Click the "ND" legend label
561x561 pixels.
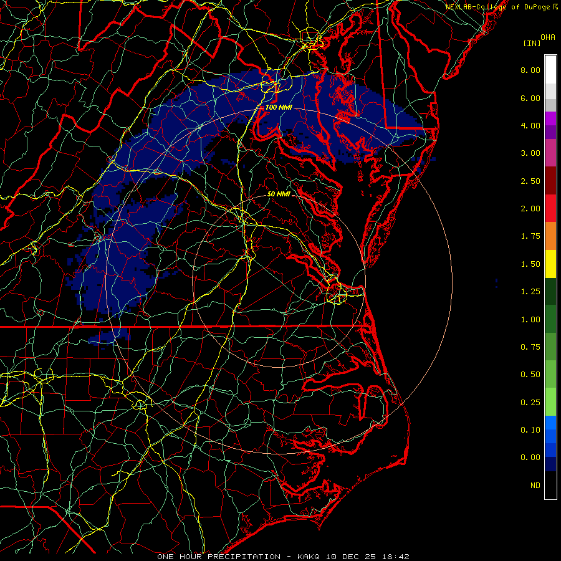[x=535, y=486]
